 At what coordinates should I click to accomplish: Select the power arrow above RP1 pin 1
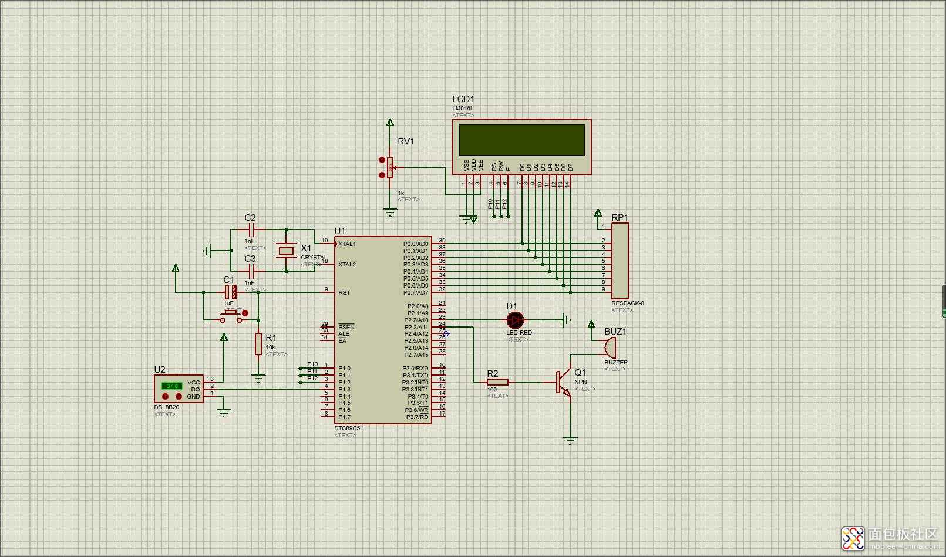tap(598, 214)
